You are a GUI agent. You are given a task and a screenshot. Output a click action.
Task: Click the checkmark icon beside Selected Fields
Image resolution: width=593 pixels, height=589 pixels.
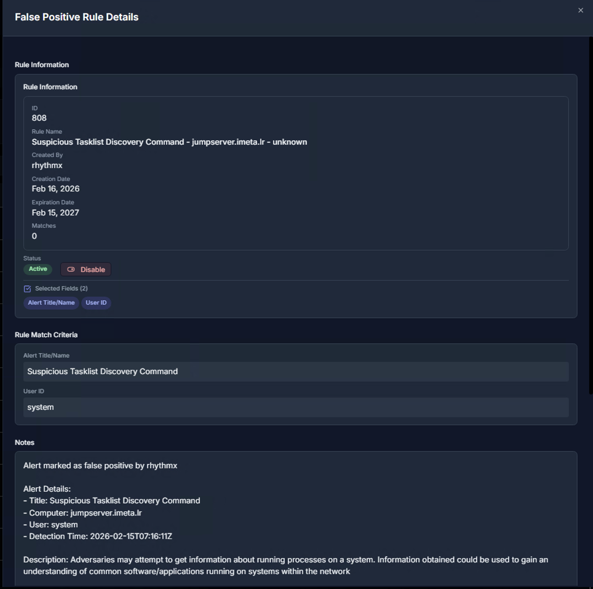(x=27, y=289)
